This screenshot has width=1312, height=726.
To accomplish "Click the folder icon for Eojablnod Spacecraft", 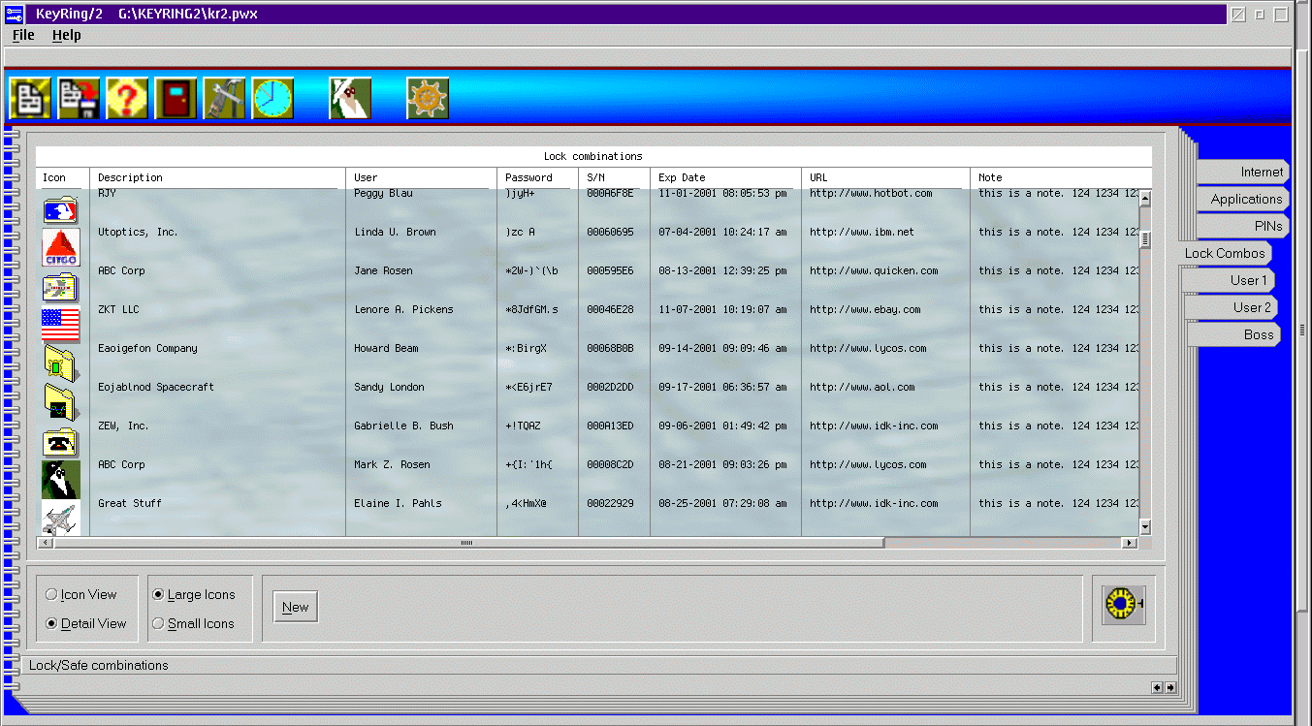I will tap(61, 402).
